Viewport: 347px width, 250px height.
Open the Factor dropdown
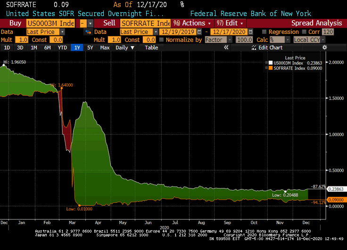click(230, 40)
